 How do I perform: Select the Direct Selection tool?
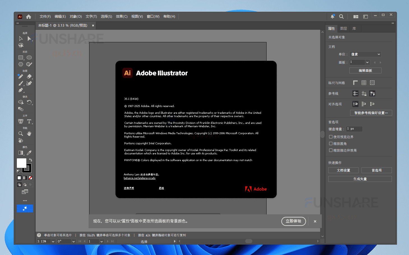[29, 39]
